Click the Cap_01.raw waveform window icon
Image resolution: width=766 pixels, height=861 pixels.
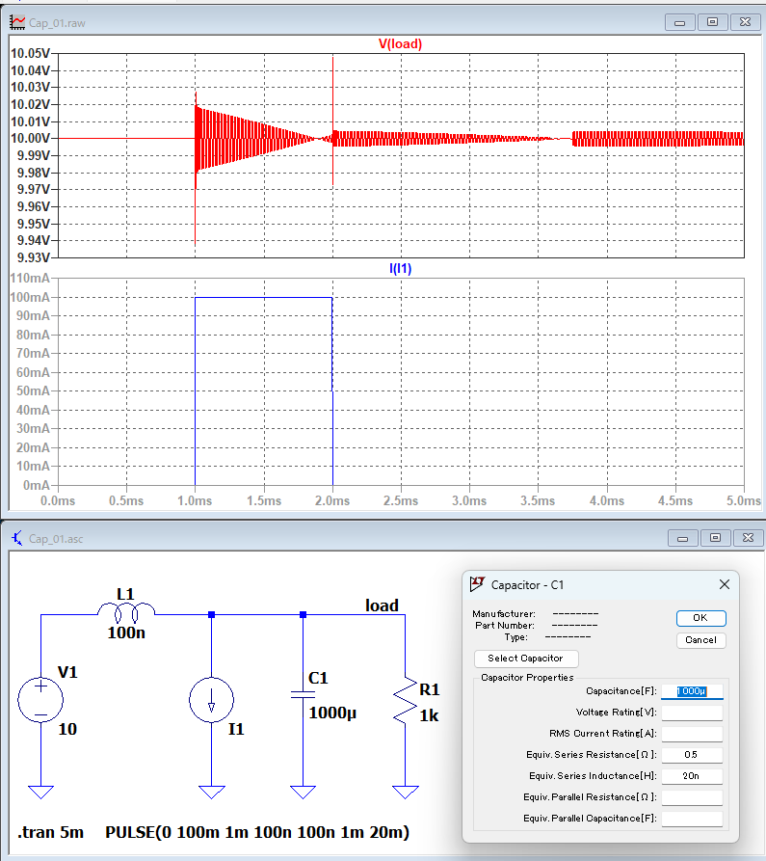(x=16, y=22)
